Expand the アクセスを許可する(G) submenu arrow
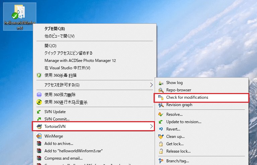257x165 pixels. [x=151, y=85]
